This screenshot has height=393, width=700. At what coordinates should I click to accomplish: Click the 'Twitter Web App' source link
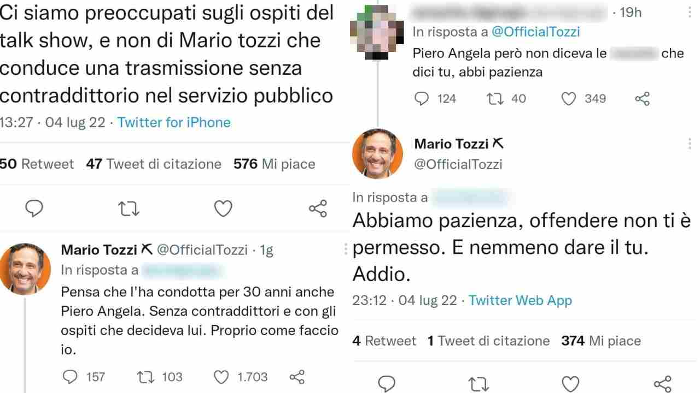pyautogui.click(x=521, y=300)
